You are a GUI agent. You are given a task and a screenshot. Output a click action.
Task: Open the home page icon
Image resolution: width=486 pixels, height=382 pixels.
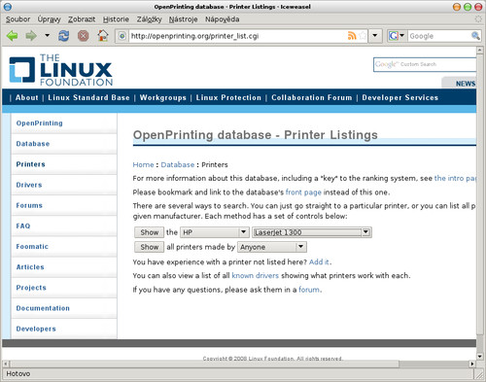point(103,36)
